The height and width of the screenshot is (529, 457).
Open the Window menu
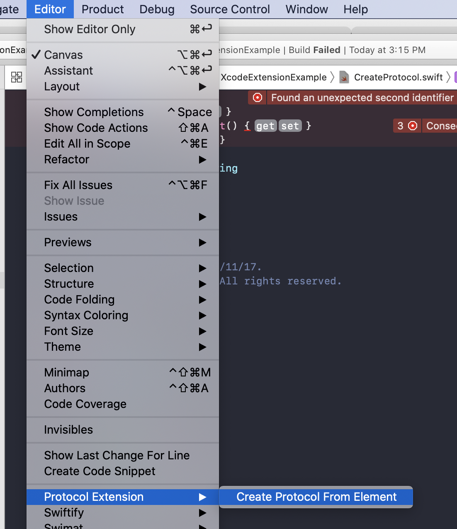(306, 9)
